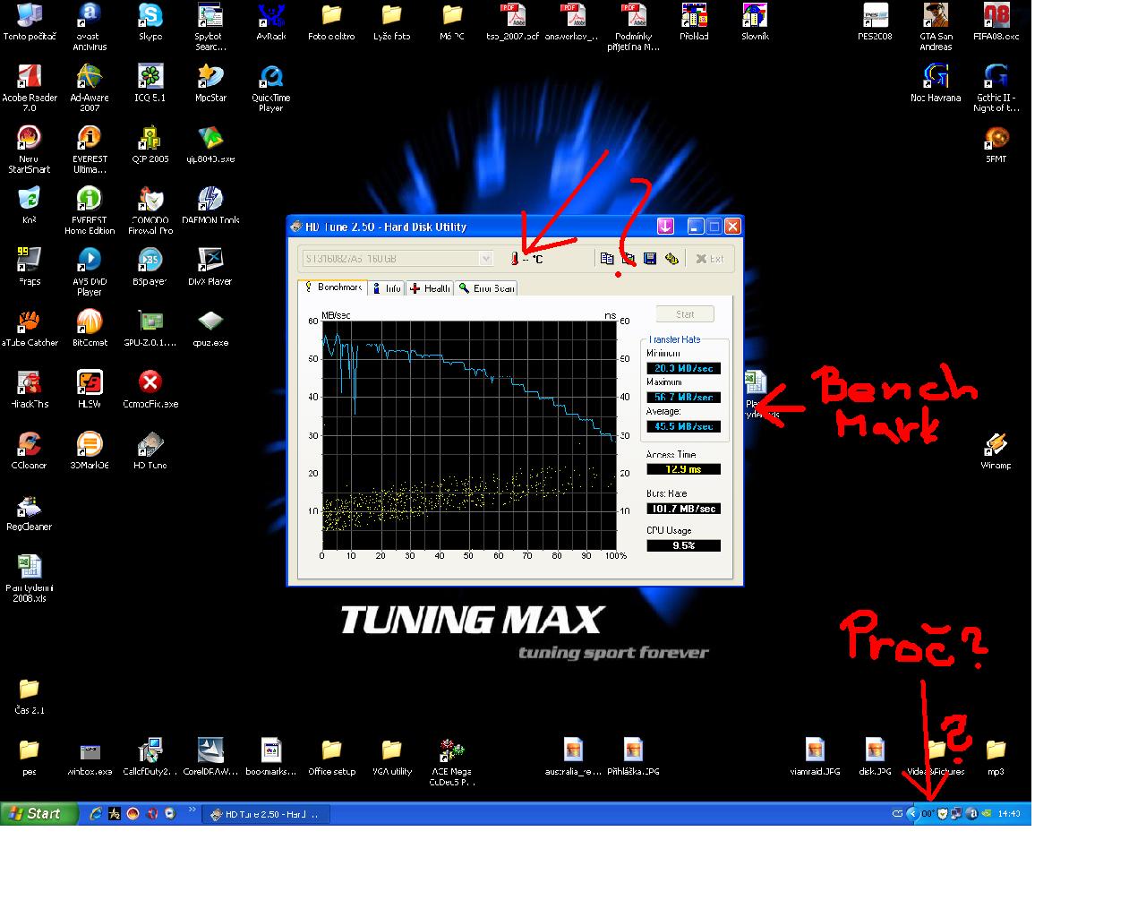Expand hidden system tray icons arrow
Viewport: 1146px width, 917px height.
coord(912,814)
